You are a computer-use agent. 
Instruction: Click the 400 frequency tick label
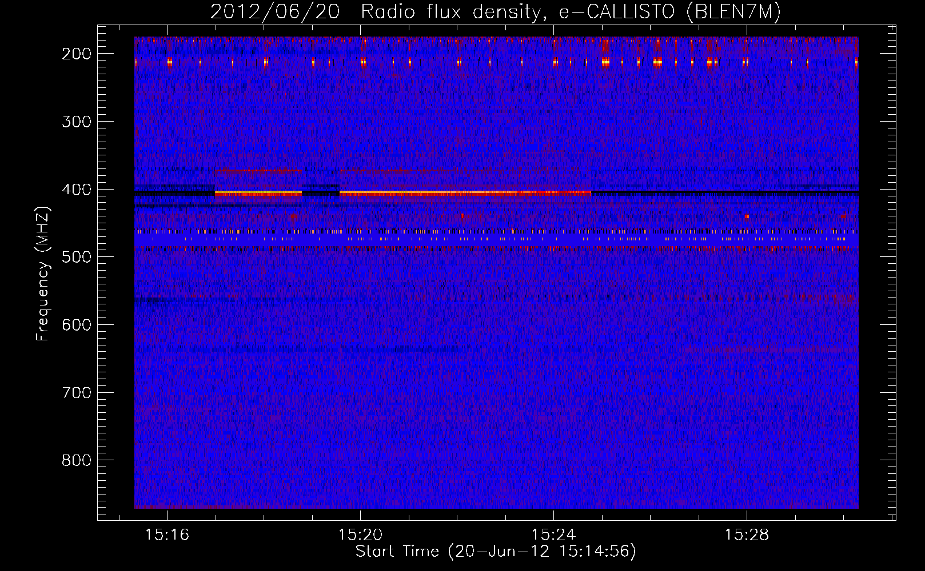coord(76,190)
